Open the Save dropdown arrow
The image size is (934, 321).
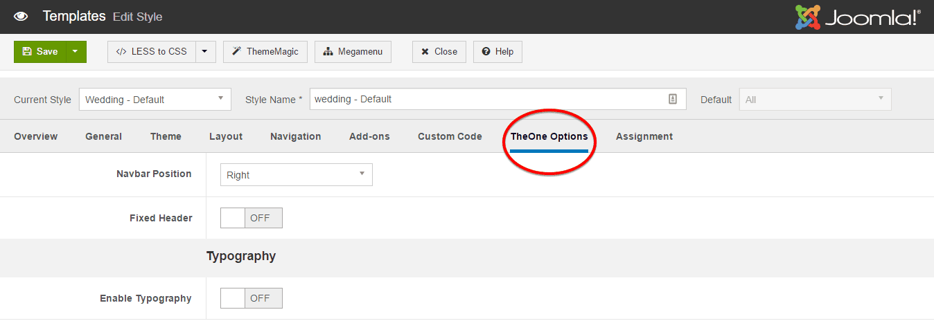(76, 52)
